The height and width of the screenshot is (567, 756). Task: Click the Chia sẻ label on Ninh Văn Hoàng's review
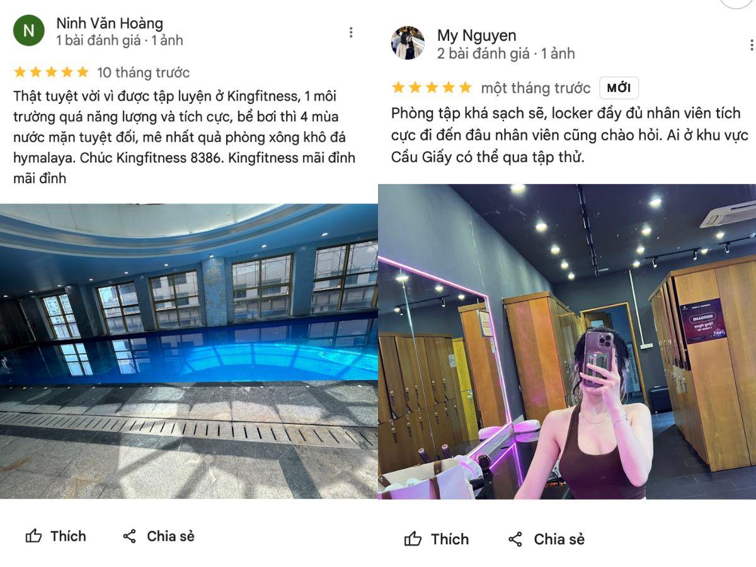coord(171,536)
